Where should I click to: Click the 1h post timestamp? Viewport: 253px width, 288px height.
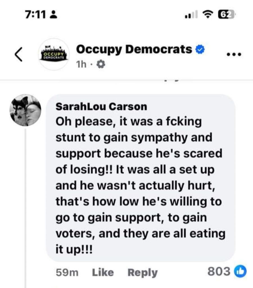(x=80, y=65)
